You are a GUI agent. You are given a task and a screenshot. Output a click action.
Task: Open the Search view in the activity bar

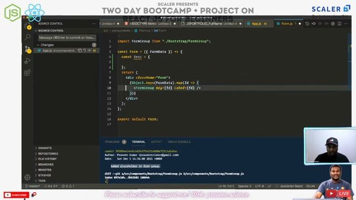click(x=27, y=37)
